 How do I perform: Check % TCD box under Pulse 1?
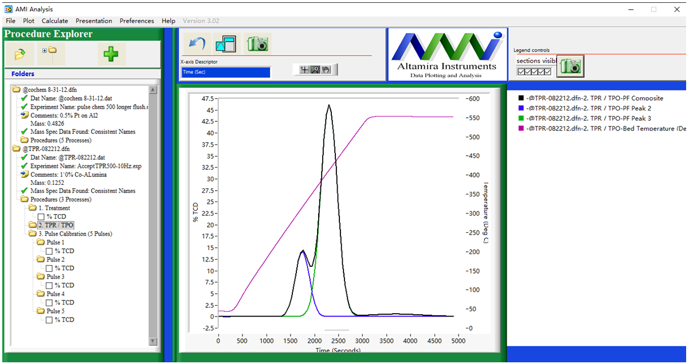pos(49,251)
